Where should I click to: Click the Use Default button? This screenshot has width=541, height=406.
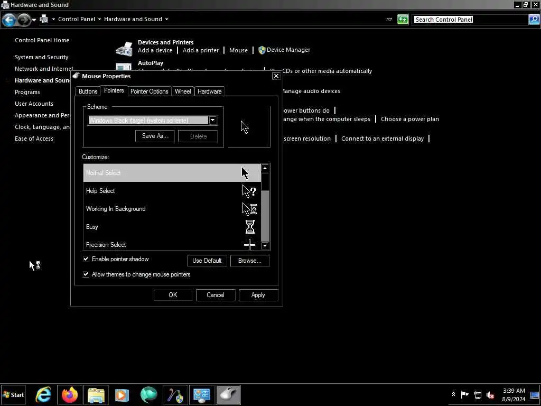[207, 261]
